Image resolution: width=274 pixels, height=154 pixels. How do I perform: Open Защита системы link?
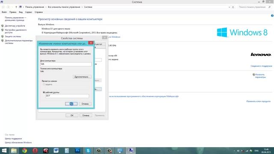click(13, 36)
